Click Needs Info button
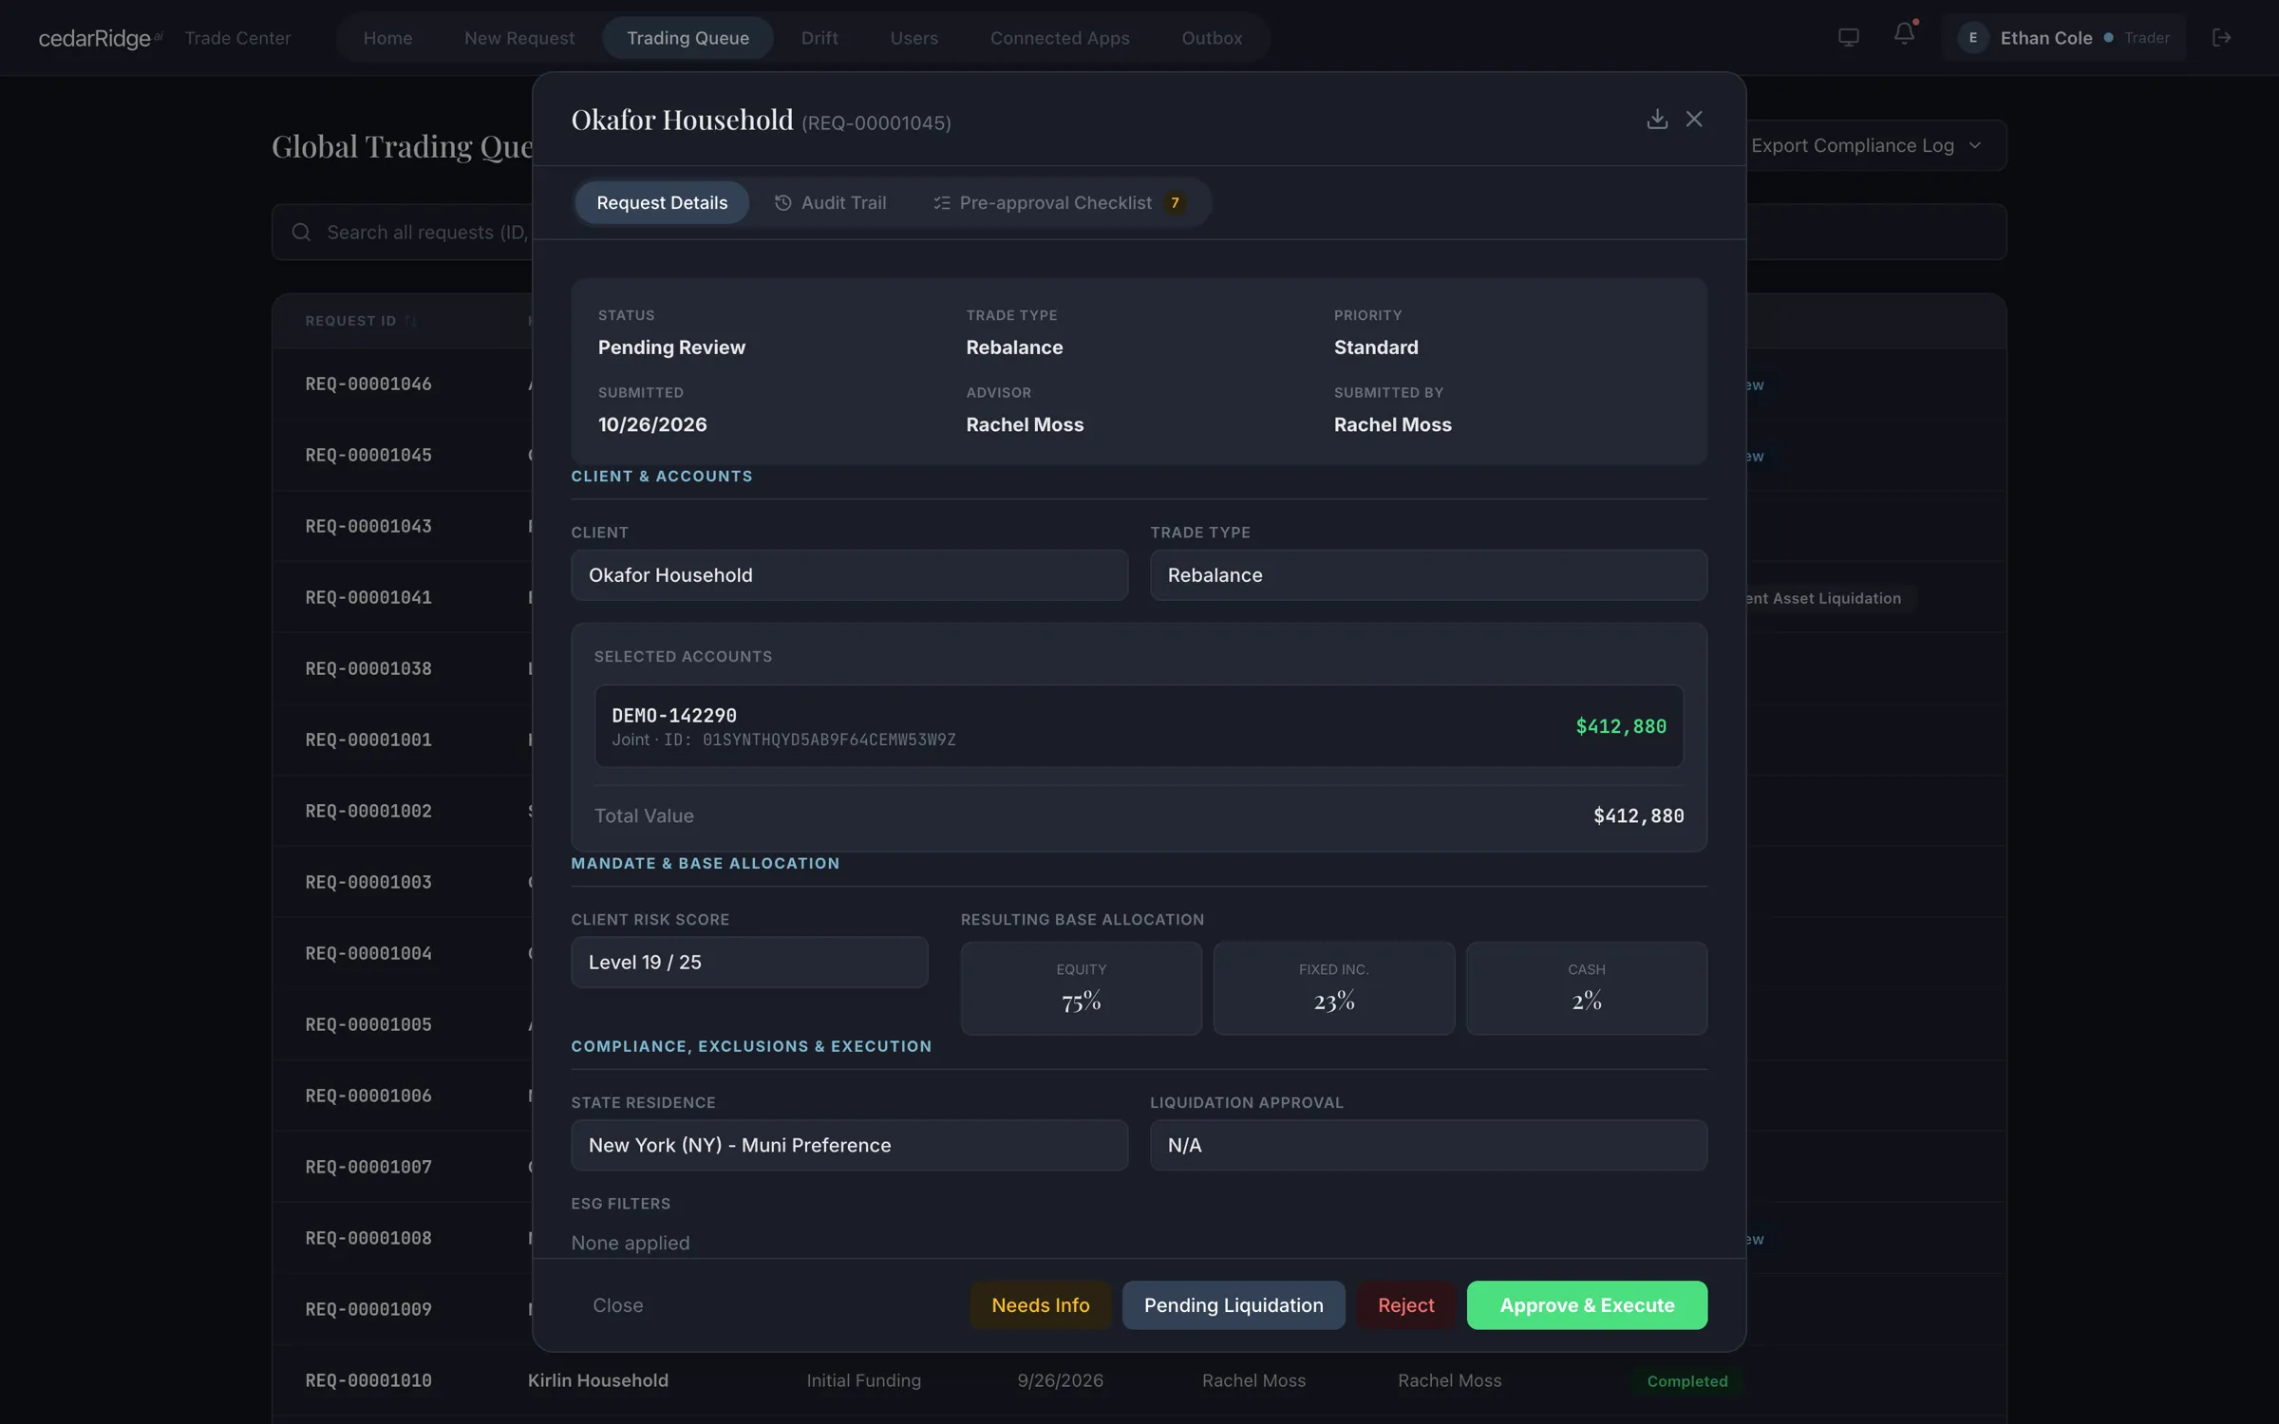Image resolution: width=2279 pixels, height=1424 pixels. [x=1040, y=1304]
